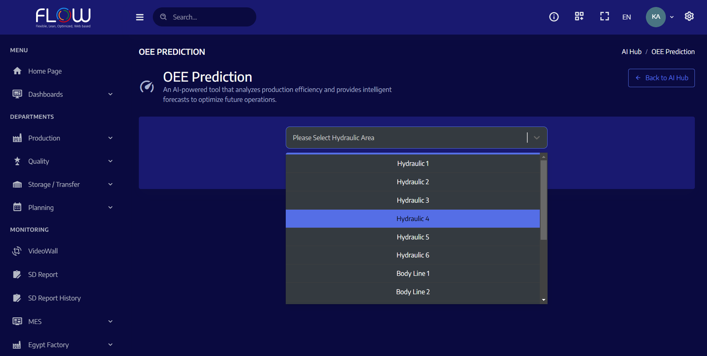The height and width of the screenshot is (356, 707).
Task: Expand the Production department menu
Action: click(63, 138)
